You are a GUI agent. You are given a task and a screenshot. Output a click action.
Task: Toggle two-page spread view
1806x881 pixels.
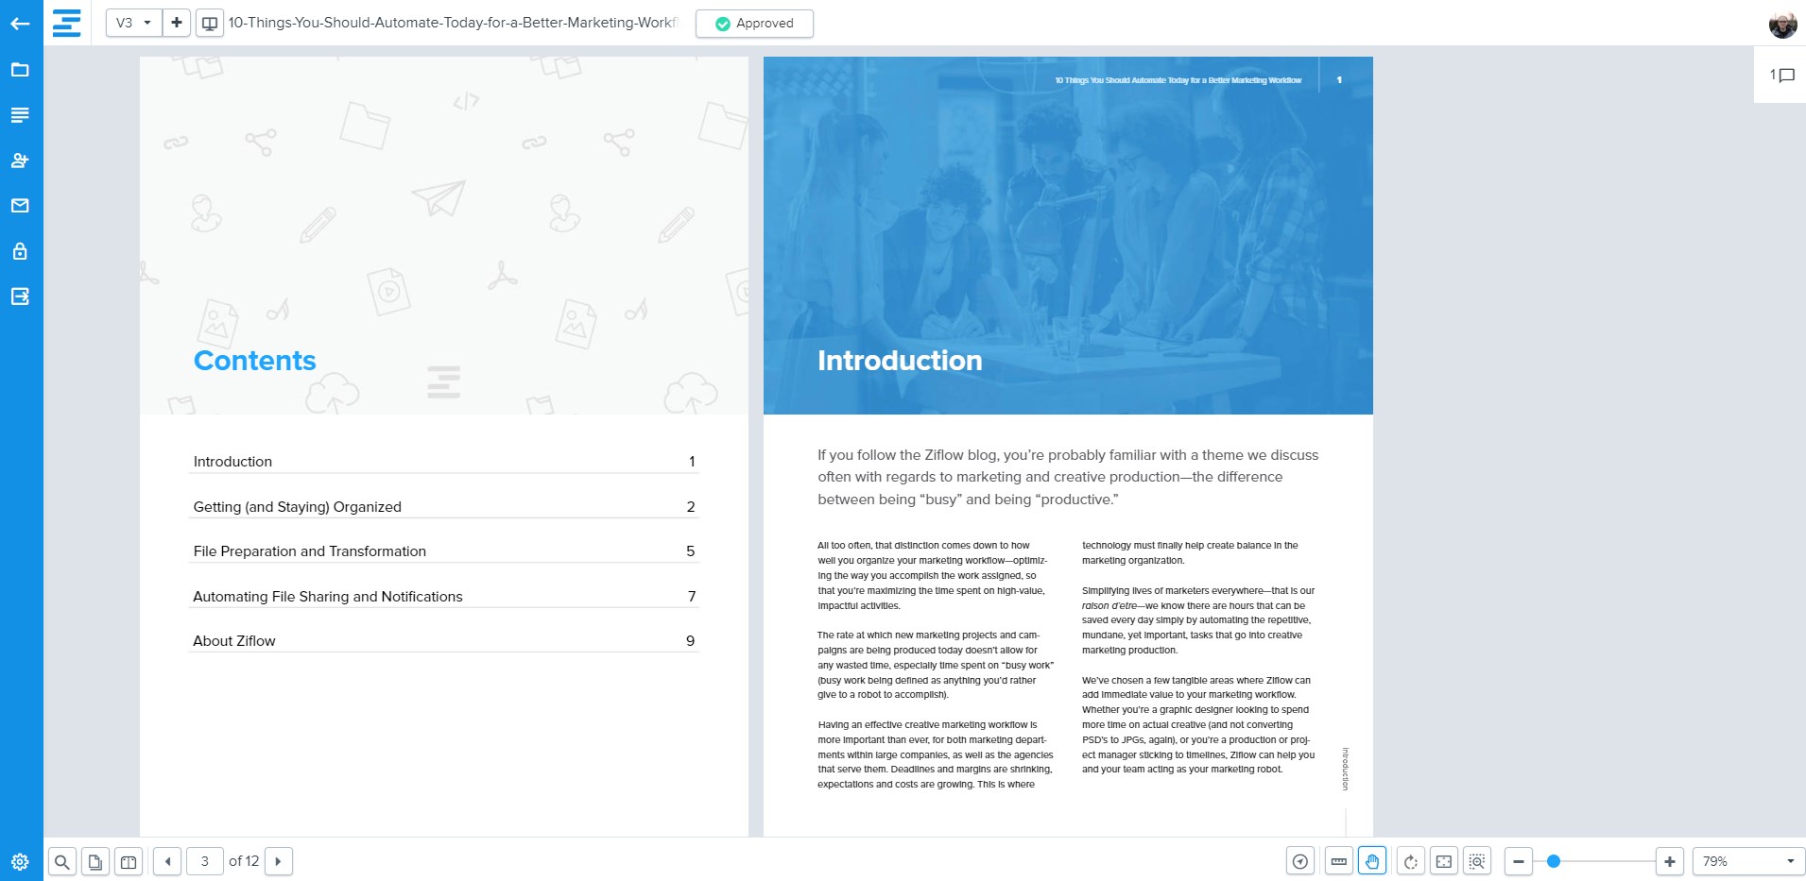coord(129,861)
